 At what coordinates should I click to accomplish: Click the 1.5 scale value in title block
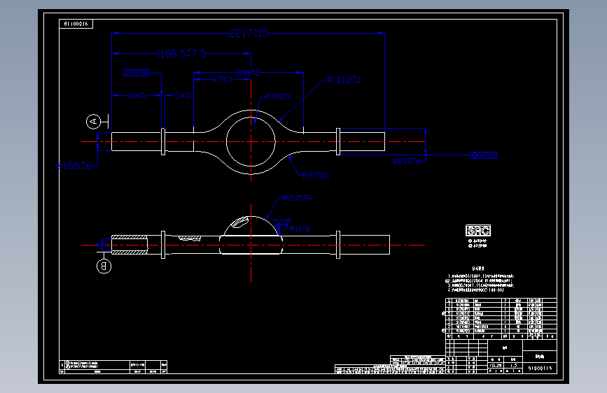tap(513, 365)
